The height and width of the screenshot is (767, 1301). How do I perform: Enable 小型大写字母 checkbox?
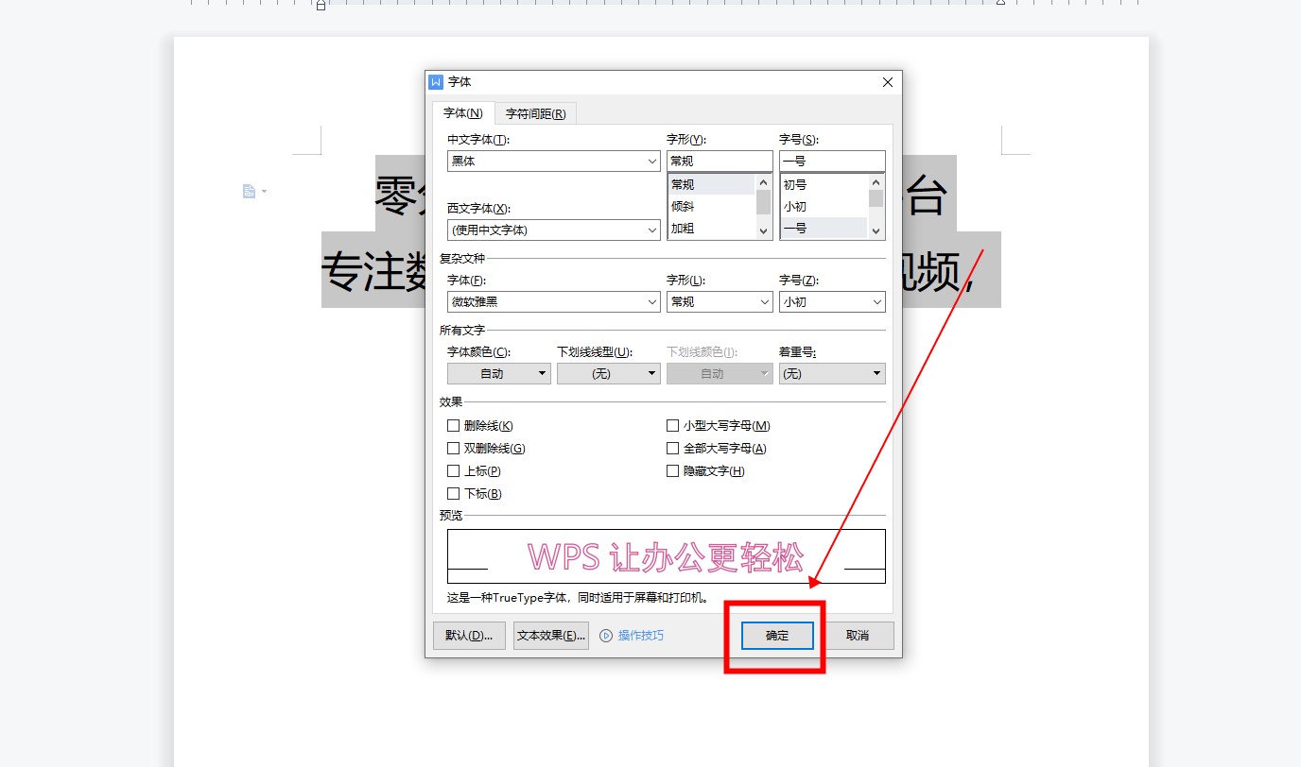pos(673,426)
